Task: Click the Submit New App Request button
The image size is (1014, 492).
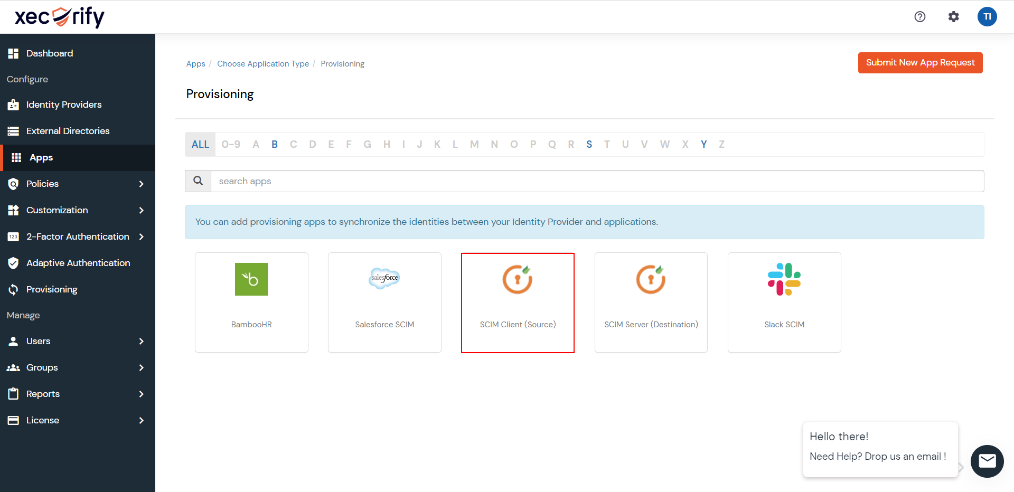Action: point(920,62)
